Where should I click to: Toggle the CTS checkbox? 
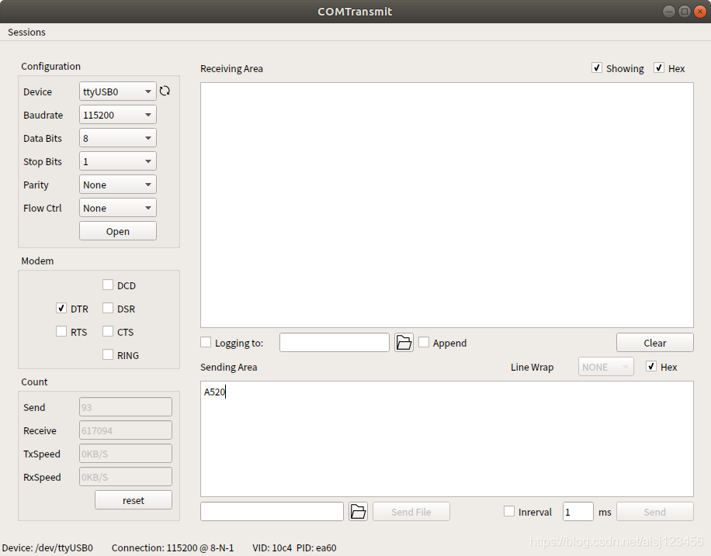107,331
